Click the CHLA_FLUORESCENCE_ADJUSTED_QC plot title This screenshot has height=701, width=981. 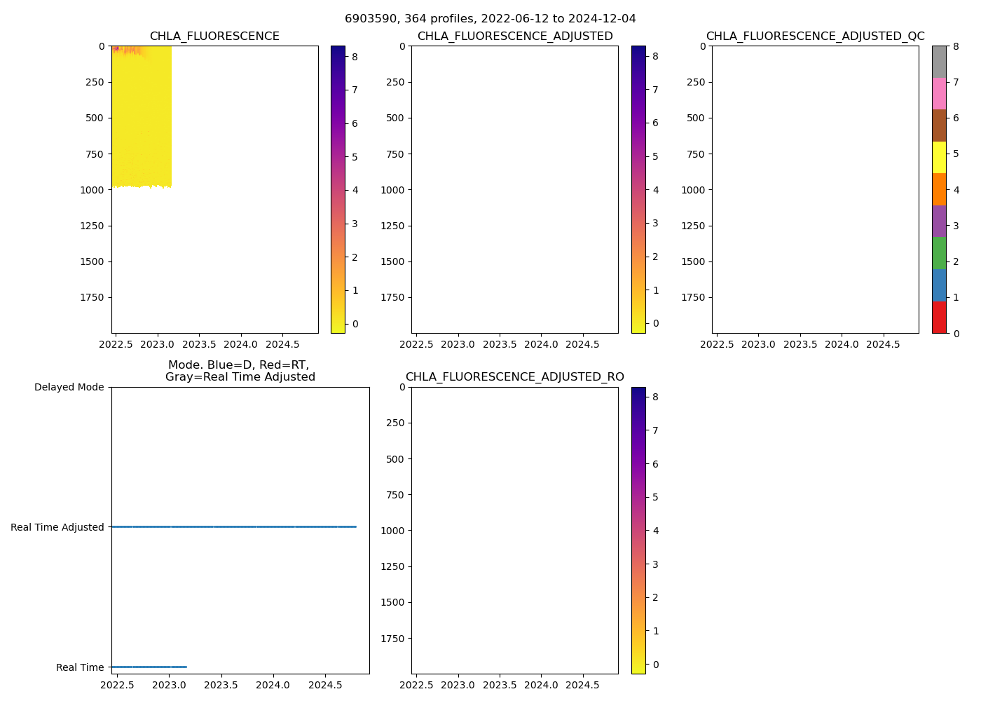click(815, 36)
